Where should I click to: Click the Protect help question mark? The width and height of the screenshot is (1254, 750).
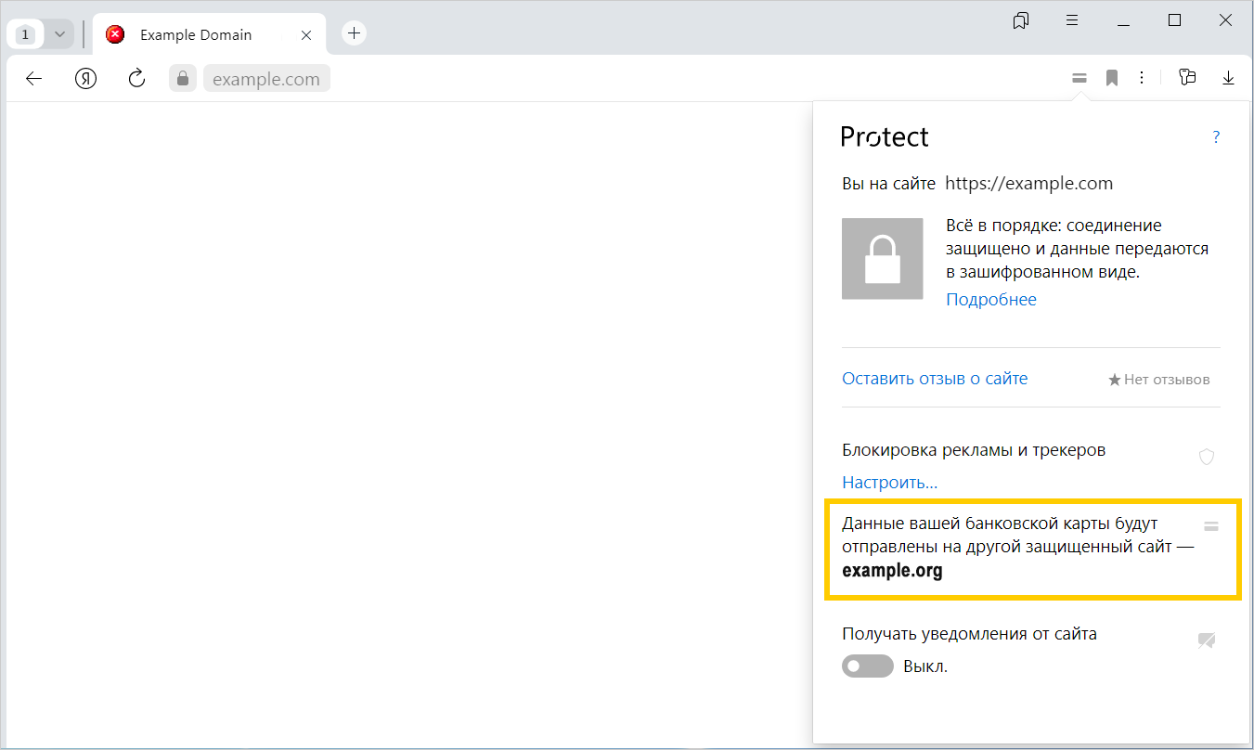pos(1216,137)
